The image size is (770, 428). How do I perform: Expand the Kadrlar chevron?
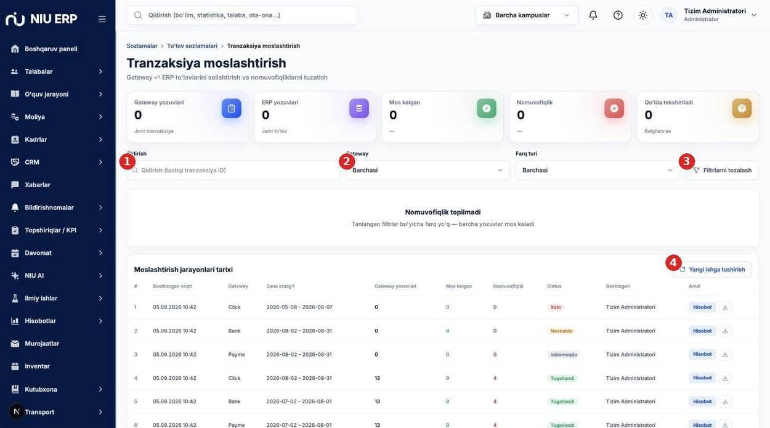[x=100, y=140]
